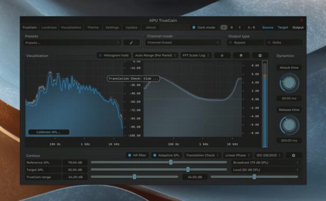The height and width of the screenshot is (201, 326).
Task: Open the ISO 226:2023 dropdown
Action: [269, 156]
